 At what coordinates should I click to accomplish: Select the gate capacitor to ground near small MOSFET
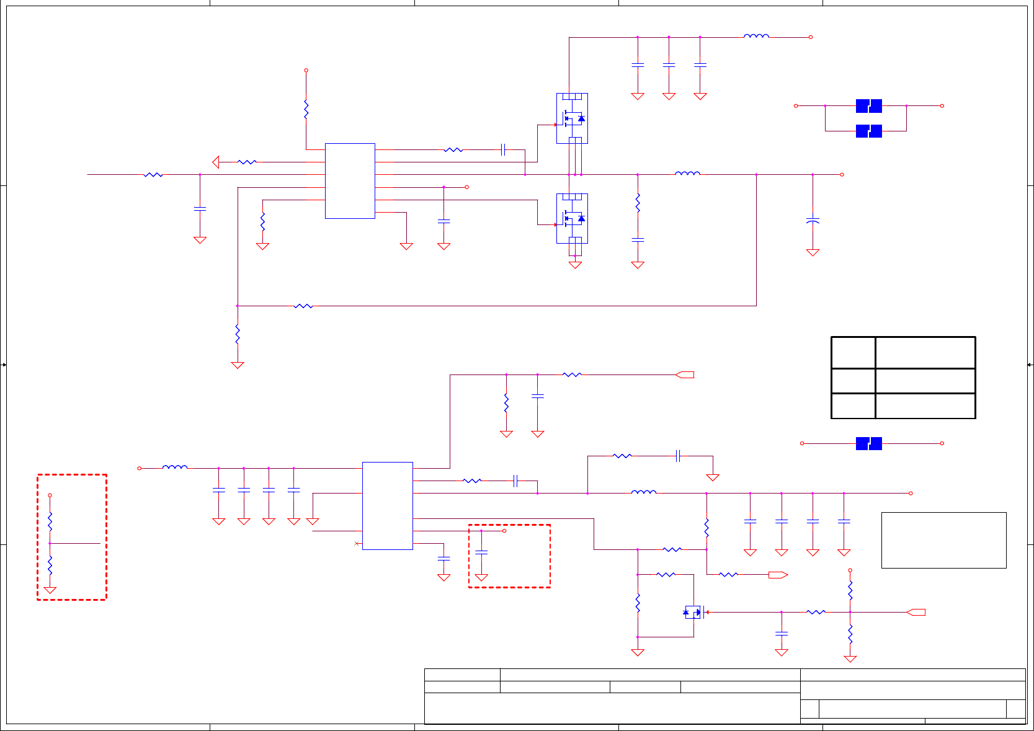click(x=782, y=633)
